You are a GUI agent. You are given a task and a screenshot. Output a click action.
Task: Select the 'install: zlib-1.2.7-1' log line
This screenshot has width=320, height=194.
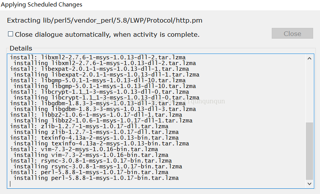pos(89,126)
